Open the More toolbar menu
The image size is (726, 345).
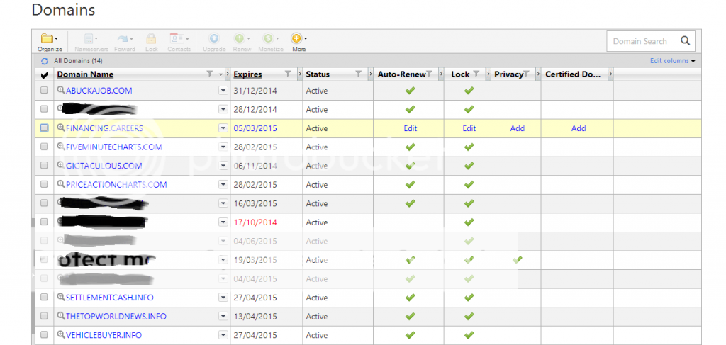click(x=298, y=42)
